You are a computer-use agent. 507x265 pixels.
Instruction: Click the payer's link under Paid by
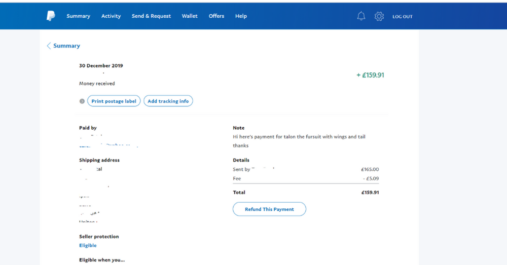[108, 145]
